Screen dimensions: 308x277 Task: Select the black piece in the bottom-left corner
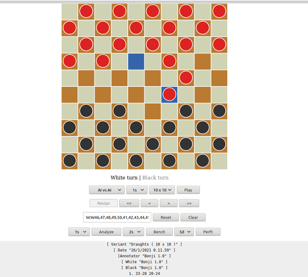[69, 161]
